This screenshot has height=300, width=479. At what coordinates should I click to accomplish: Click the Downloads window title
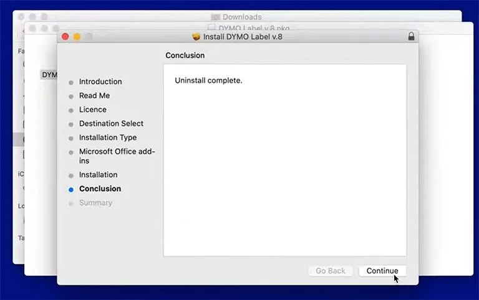click(x=242, y=17)
